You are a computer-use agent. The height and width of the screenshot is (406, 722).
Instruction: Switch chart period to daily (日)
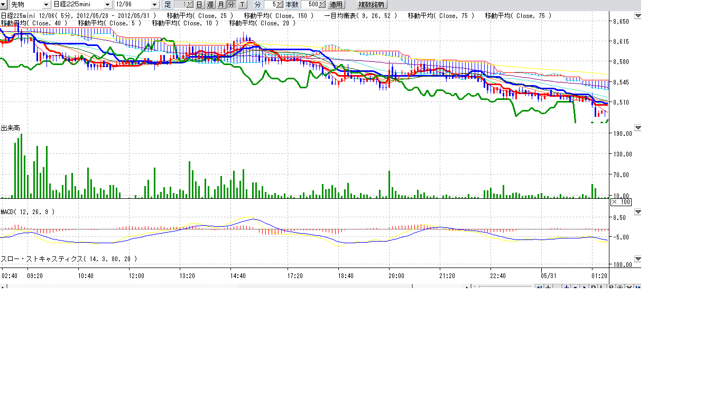(199, 5)
